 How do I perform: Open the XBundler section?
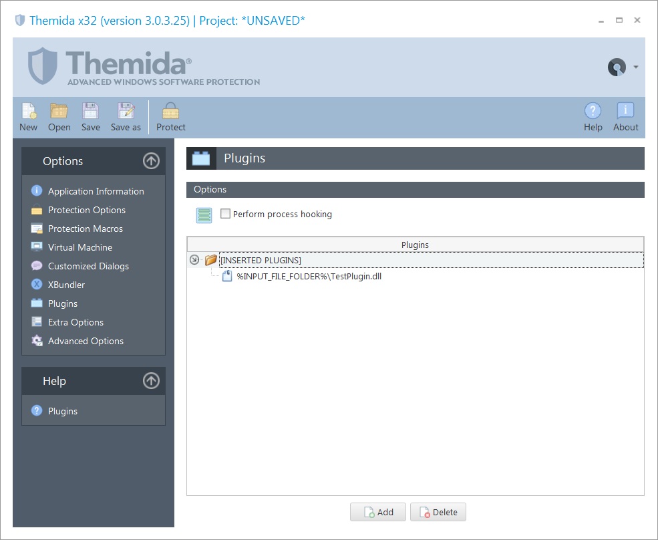(x=66, y=285)
